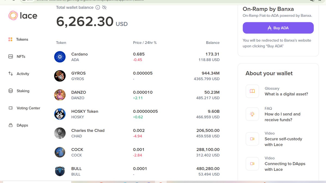Viewport: 326px width, 183px height.
Task: Click the Buy ADA button
Action: [278, 28]
